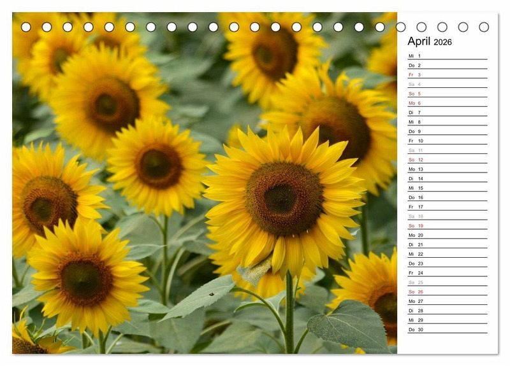
Task: Select the Mo 20 calendar row
Action: (x=446, y=235)
